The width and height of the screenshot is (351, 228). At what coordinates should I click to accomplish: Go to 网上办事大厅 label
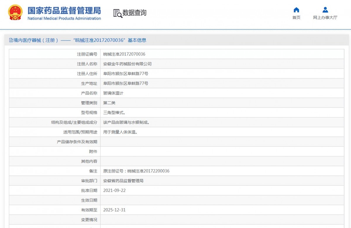click(325, 18)
